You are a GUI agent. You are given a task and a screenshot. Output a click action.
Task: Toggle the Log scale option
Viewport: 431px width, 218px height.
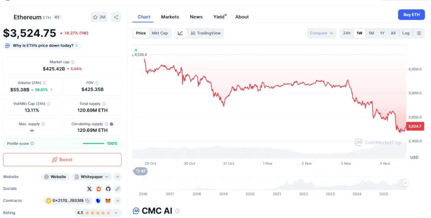coord(406,33)
